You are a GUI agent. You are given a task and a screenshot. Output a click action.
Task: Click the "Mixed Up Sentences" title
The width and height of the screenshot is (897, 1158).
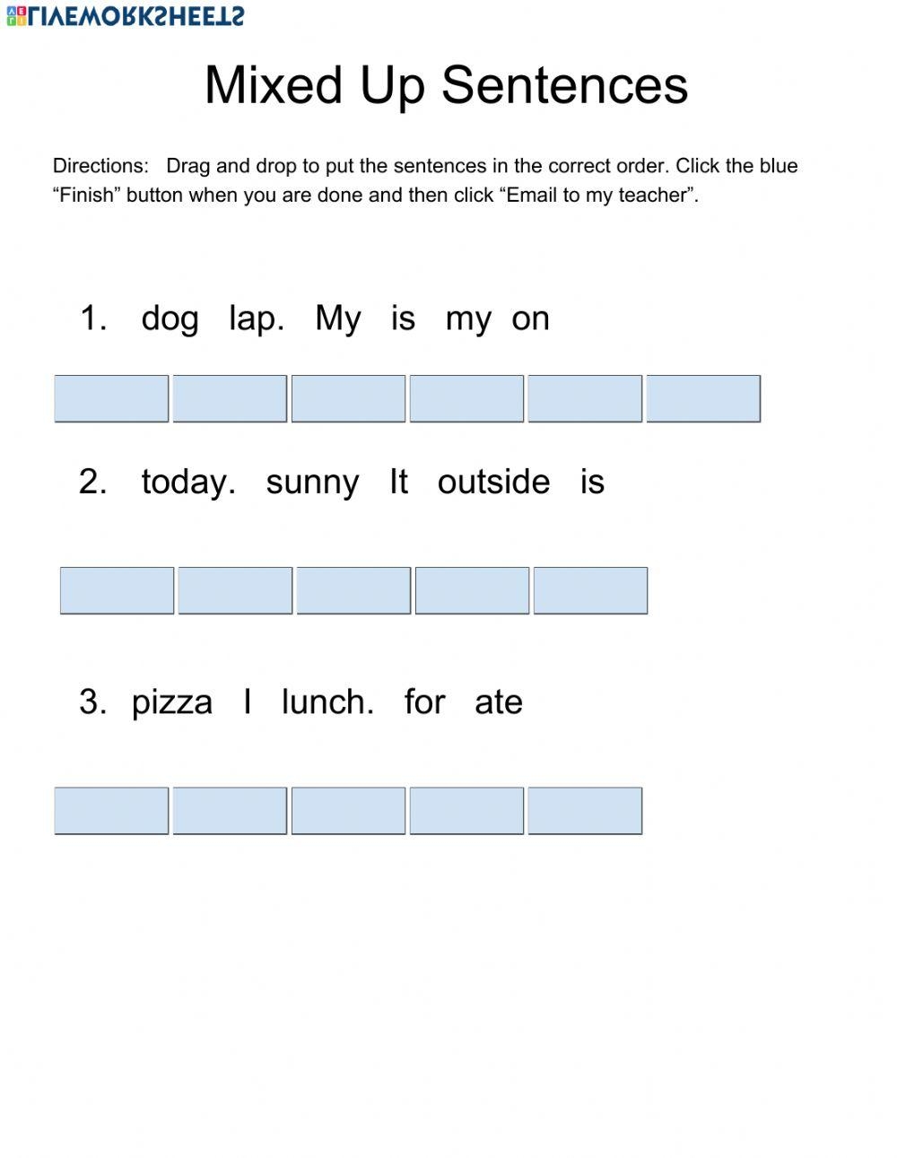pyautogui.click(x=446, y=86)
